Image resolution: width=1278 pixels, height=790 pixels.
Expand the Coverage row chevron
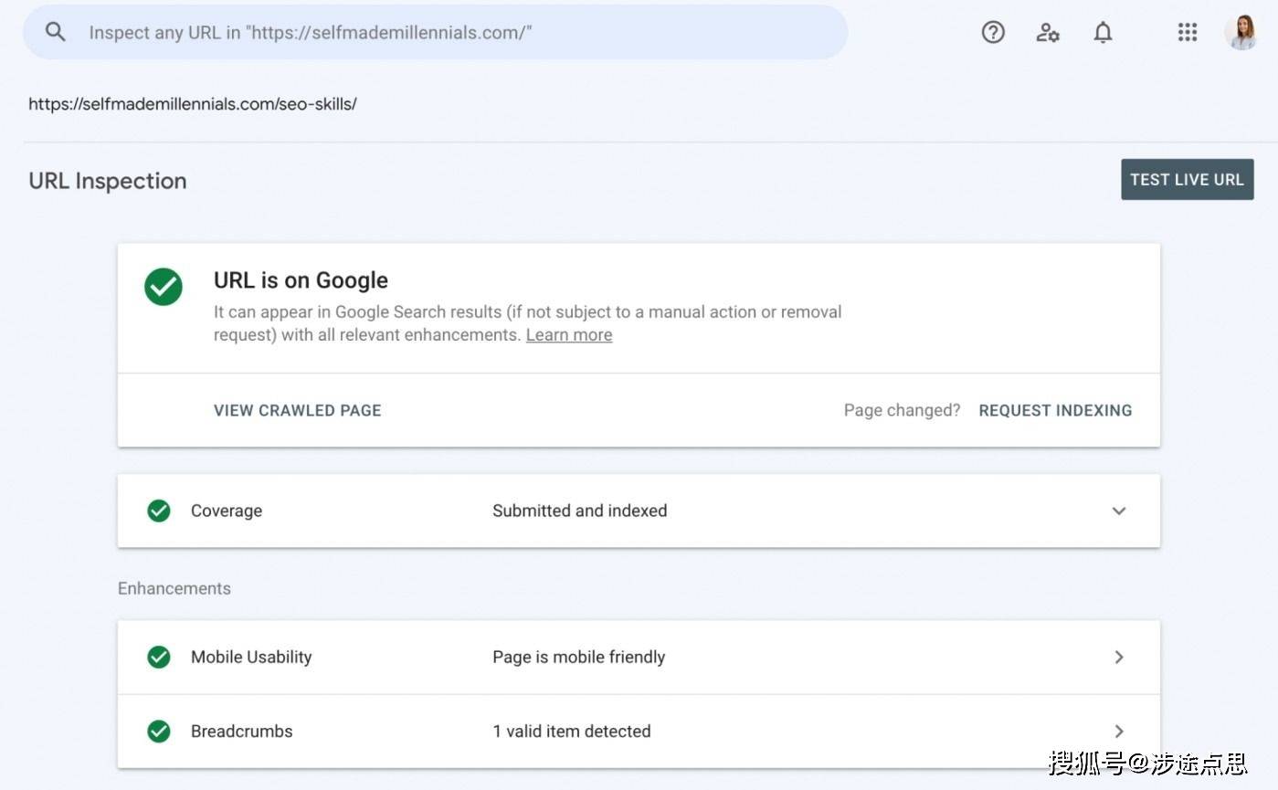pyautogui.click(x=1119, y=511)
